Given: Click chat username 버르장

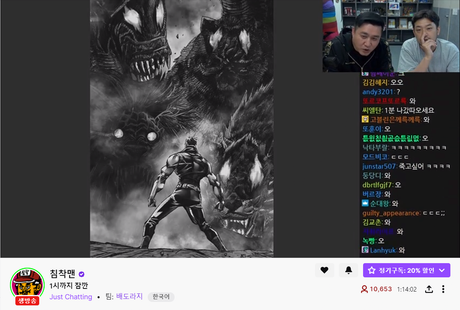Looking at the screenshot, I should click(372, 194).
